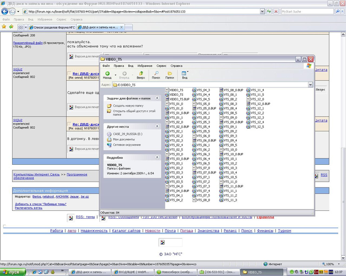Select the VIDEO_TS.BUP file
This screenshot has height=276, width=346.
pos(176,99)
